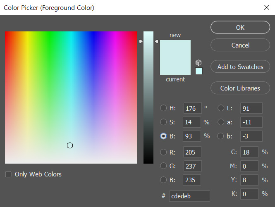
Task: Click the H hue value field
Action: click(192, 108)
